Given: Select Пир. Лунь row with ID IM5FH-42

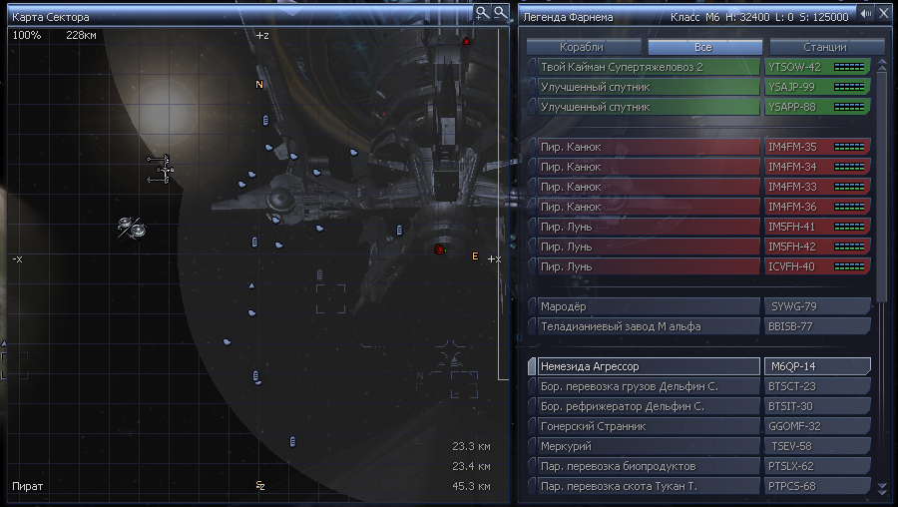Looking at the screenshot, I should 649,247.
